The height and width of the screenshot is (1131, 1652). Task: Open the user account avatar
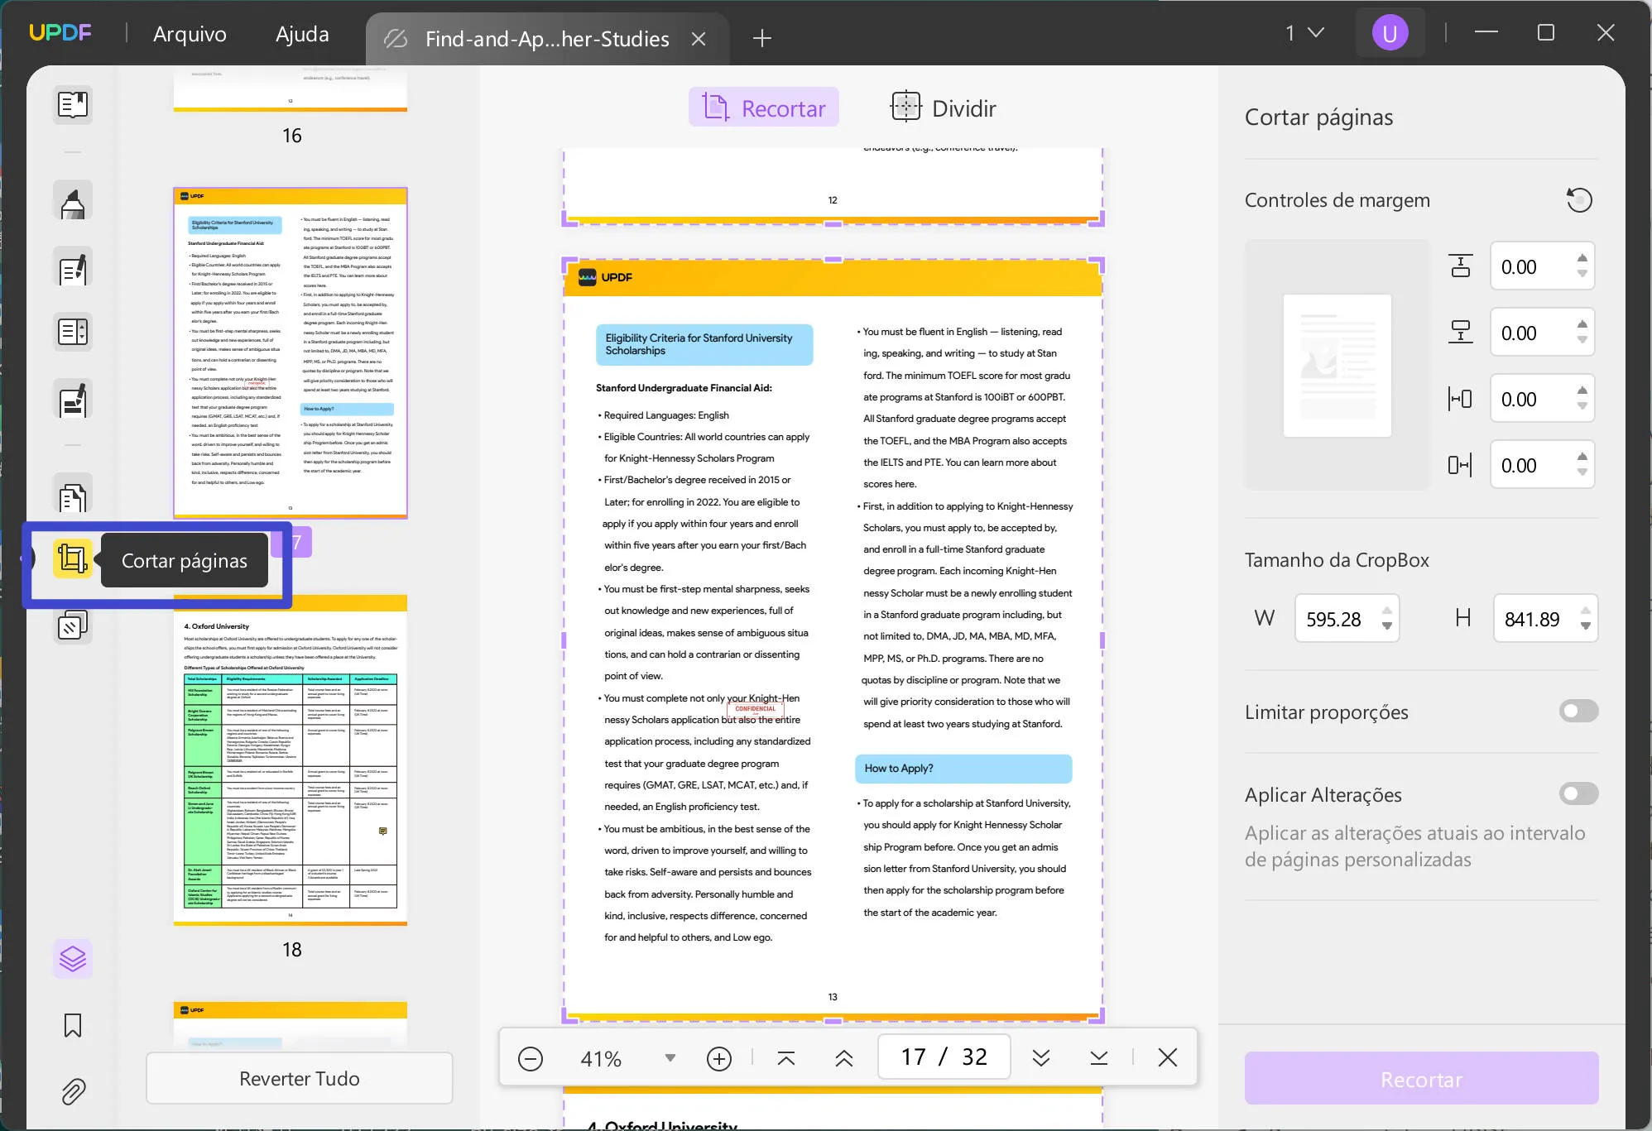pos(1390,34)
